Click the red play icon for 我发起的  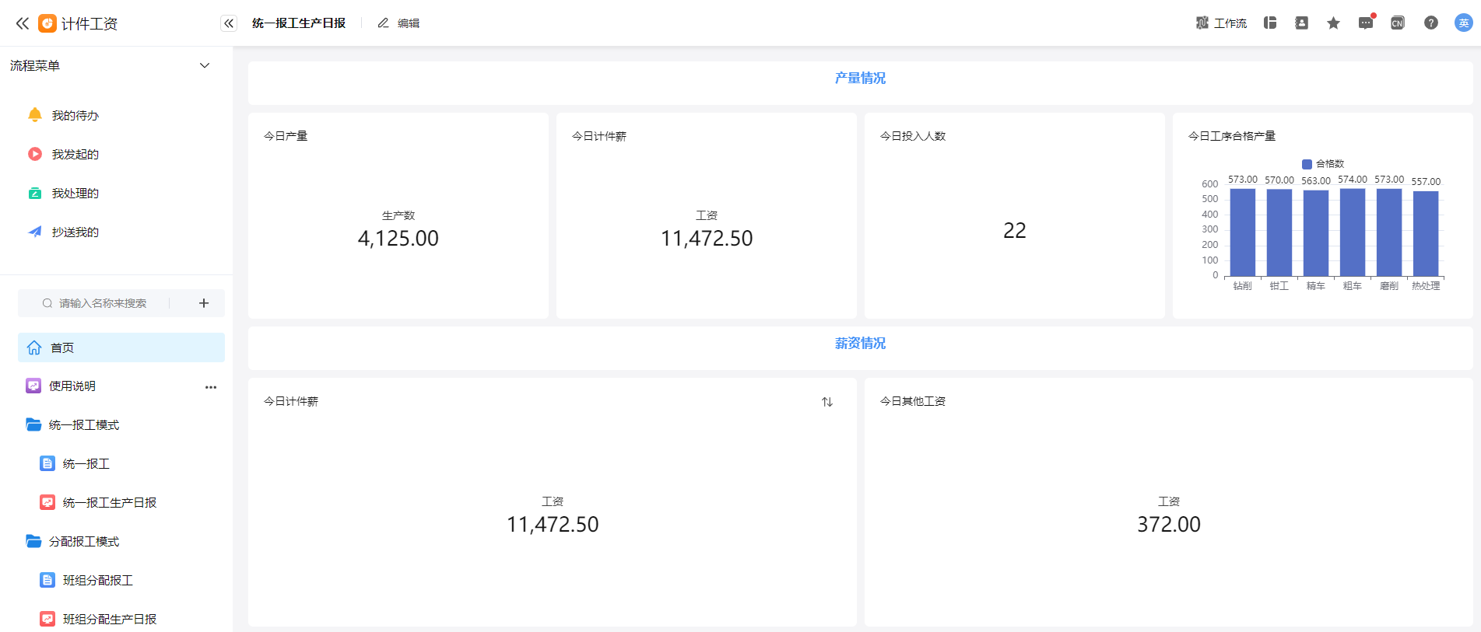(35, 154)
